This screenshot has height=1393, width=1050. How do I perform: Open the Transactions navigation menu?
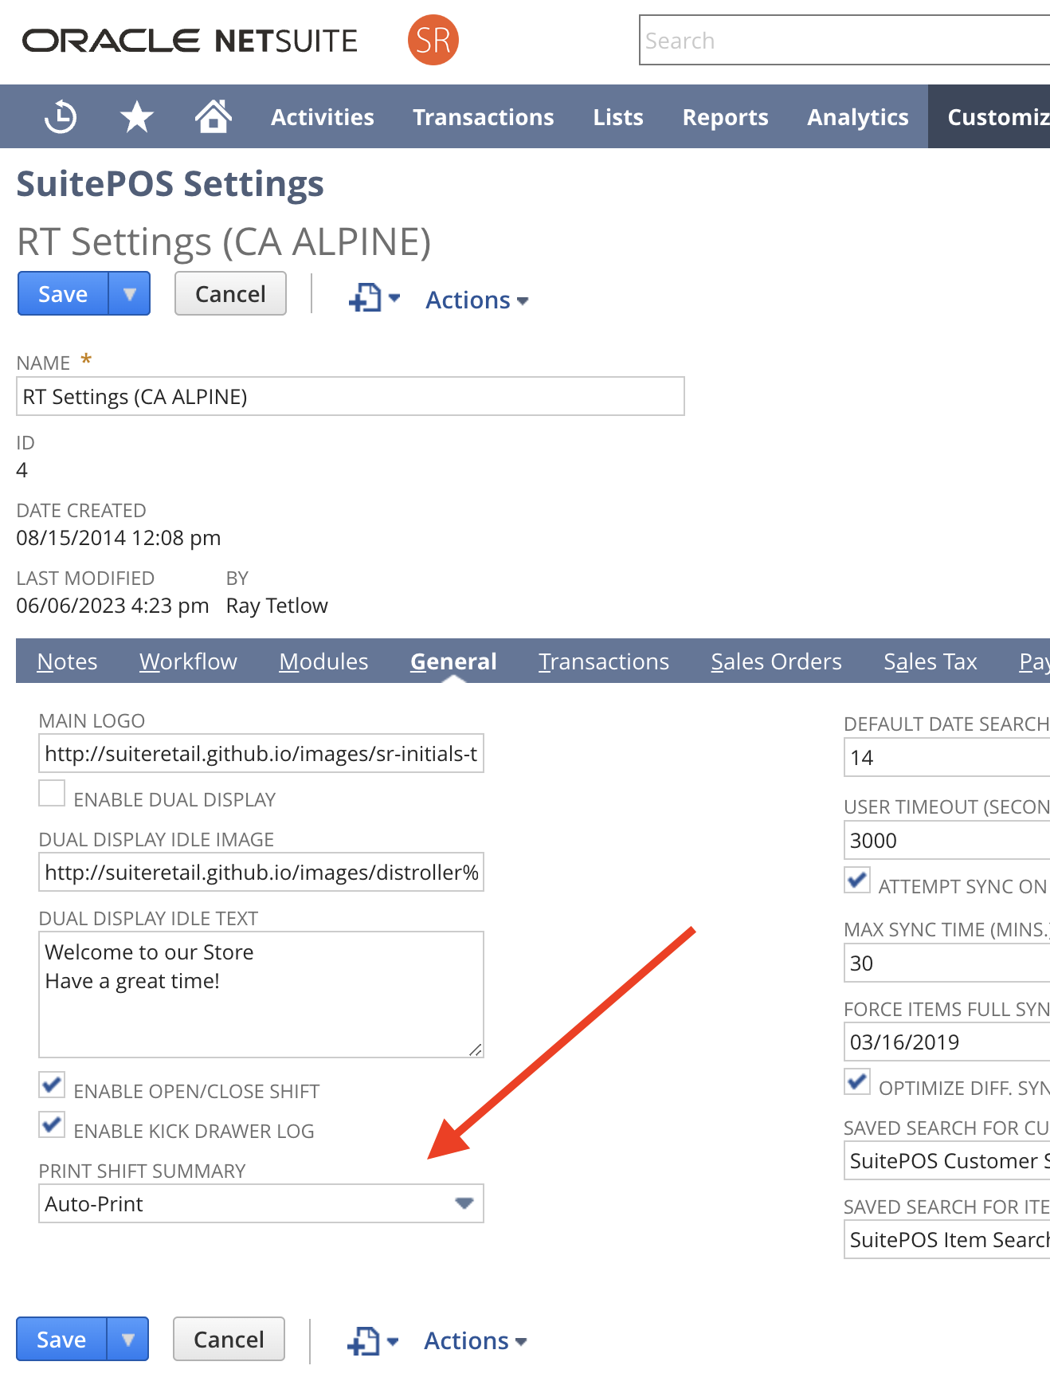pyautogui.click(x=484, y=117)
